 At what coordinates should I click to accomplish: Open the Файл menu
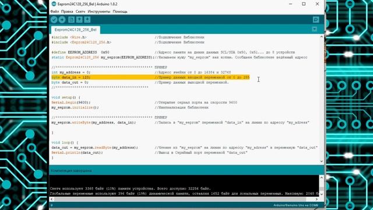(x=55, y=12)
